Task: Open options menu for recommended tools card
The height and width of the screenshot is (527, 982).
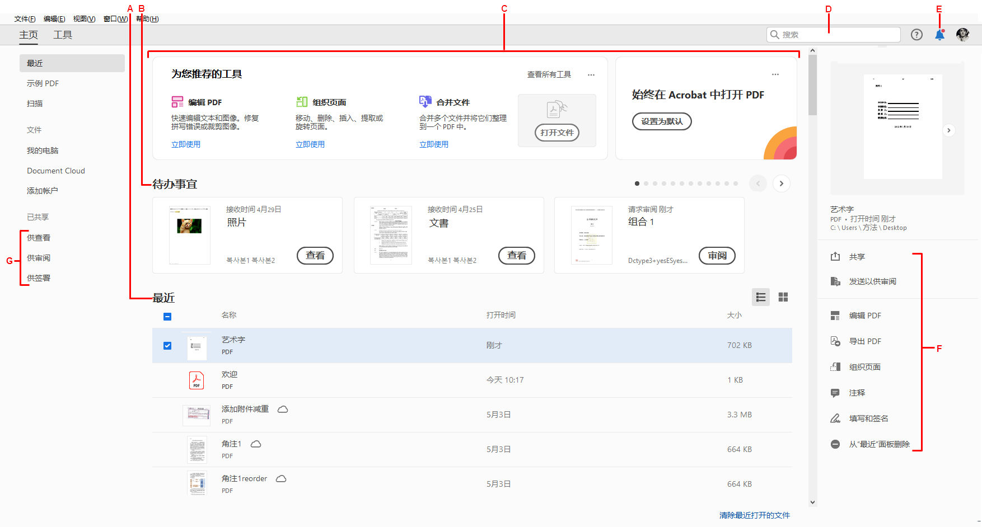Action: pyautogui.click(x=591, y=74)
